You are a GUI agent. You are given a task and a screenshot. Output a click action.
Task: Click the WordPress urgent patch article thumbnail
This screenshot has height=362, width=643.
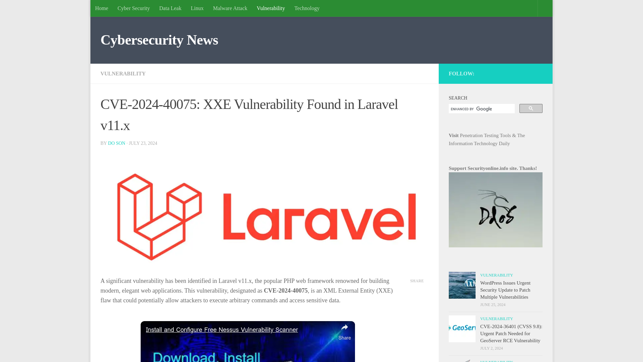tap(462, 285)
